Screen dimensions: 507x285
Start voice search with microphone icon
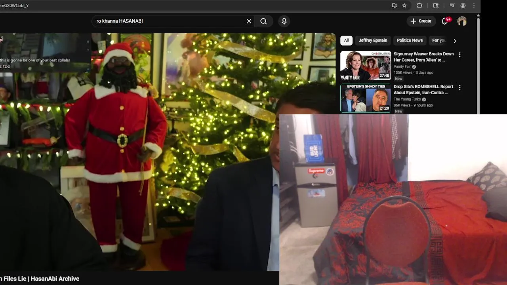tap(284, 21)
